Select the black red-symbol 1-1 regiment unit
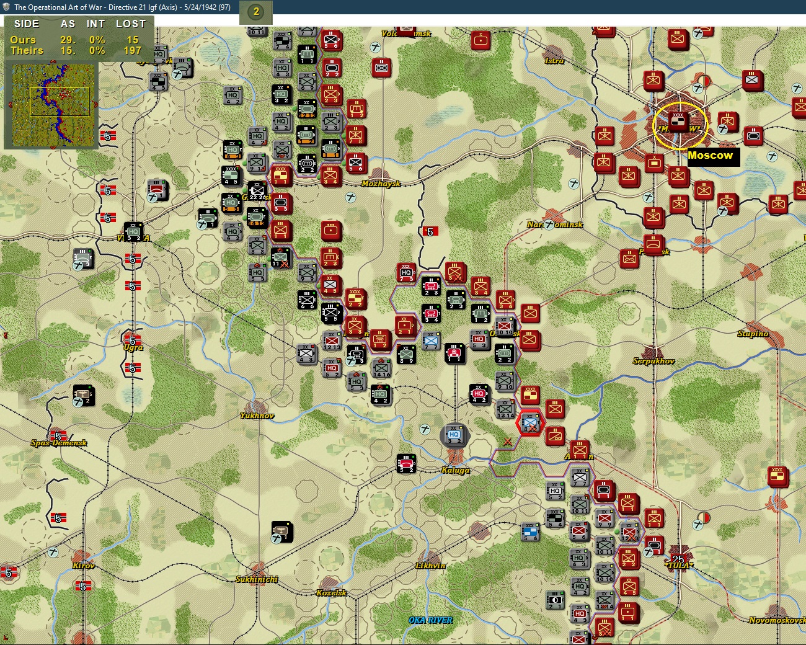Screen dimensions: 806x645 point(454,353)
